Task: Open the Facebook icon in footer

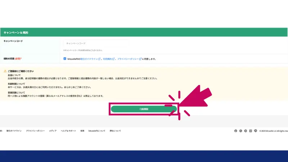Action: [x=236, y=131]
